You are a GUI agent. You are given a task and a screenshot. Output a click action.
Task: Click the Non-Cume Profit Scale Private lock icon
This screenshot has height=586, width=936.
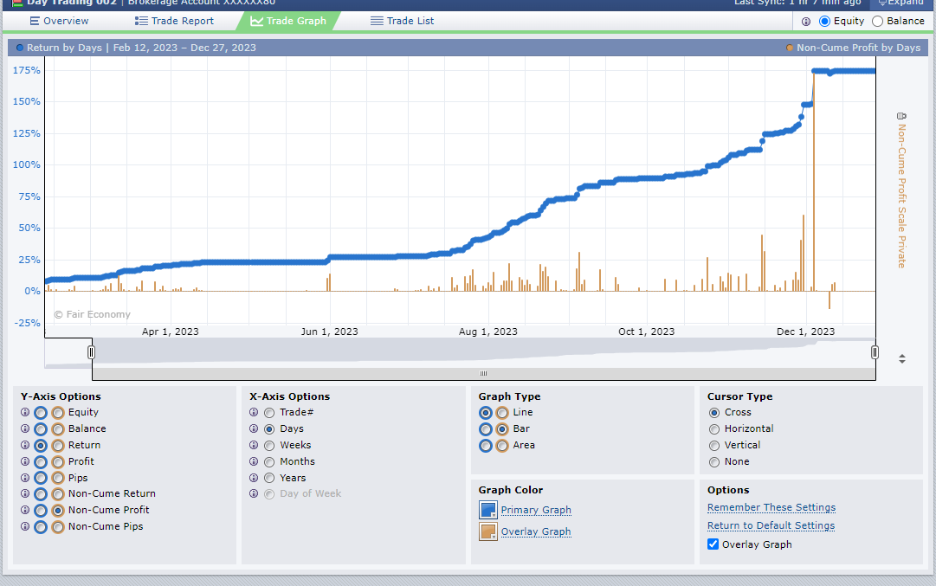pyautogui.click(x=902, y=116)
